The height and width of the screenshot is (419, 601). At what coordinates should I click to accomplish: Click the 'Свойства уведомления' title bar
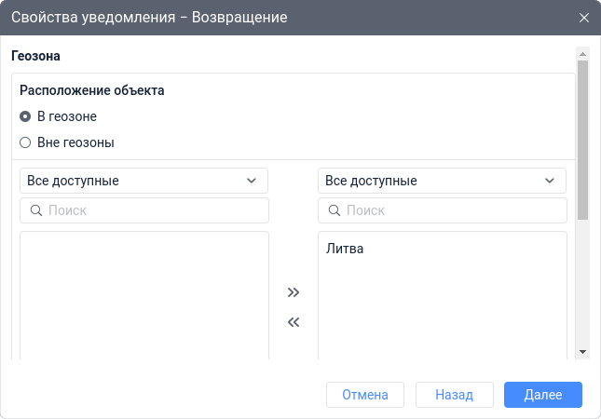click(280, 18)
